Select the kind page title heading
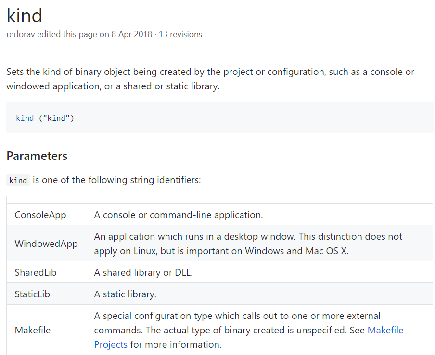The height and width of the screenshot is (355, 435). coord(24,15)
